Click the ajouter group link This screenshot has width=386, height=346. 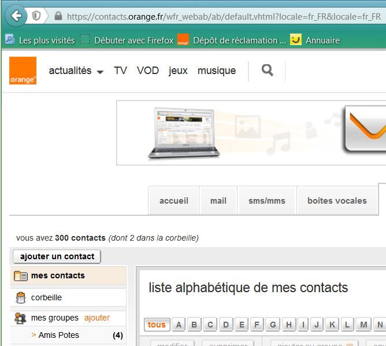97,318
